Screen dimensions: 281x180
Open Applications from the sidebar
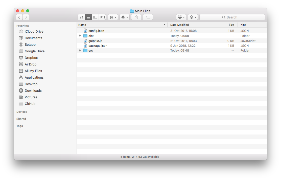(x=31, y=77)
